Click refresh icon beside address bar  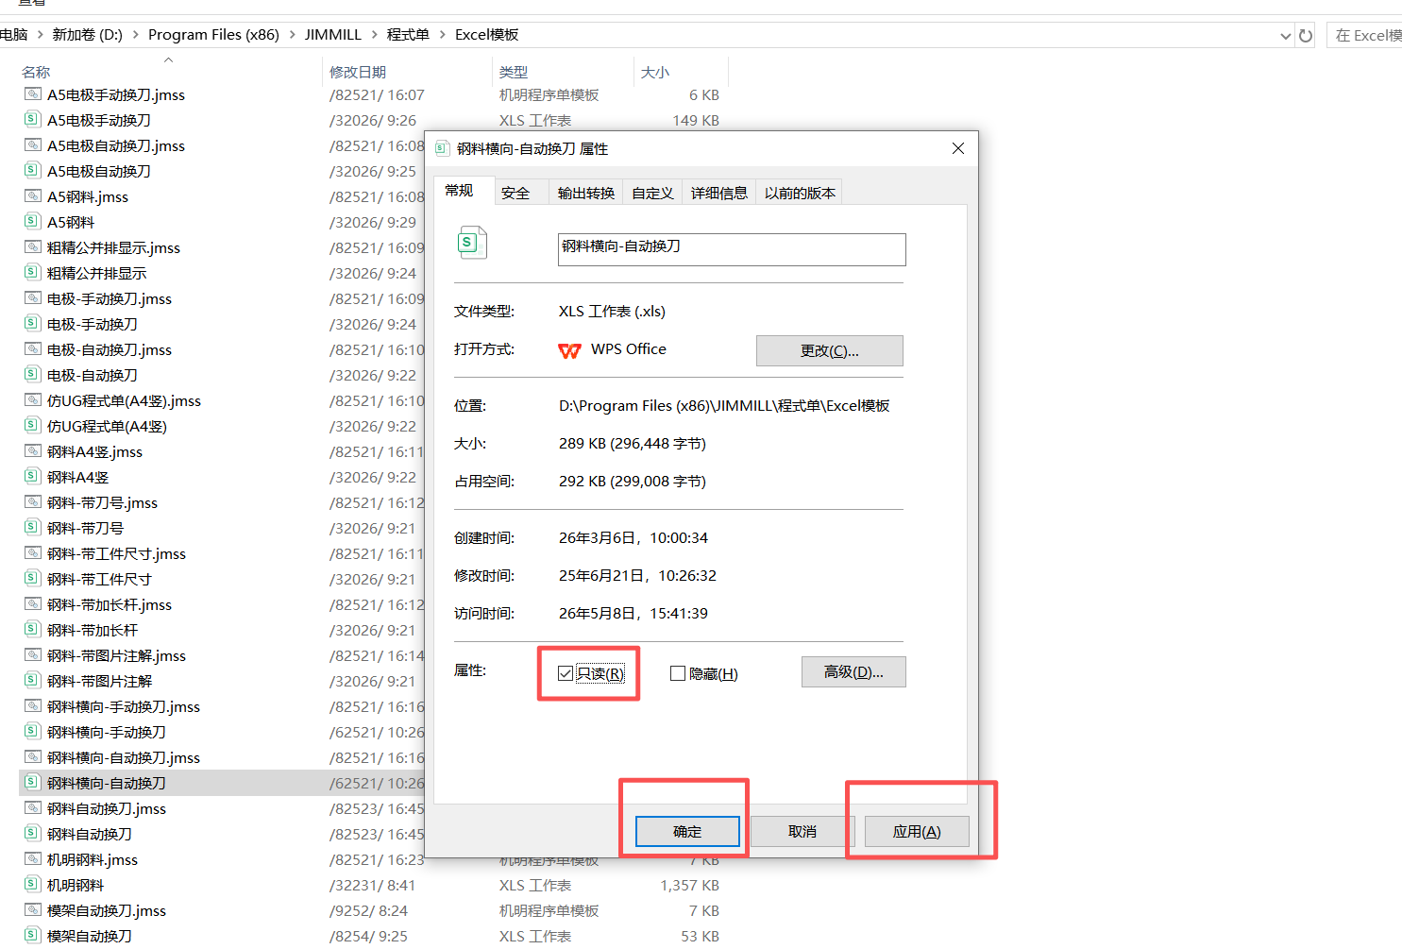pos(1306,36)
